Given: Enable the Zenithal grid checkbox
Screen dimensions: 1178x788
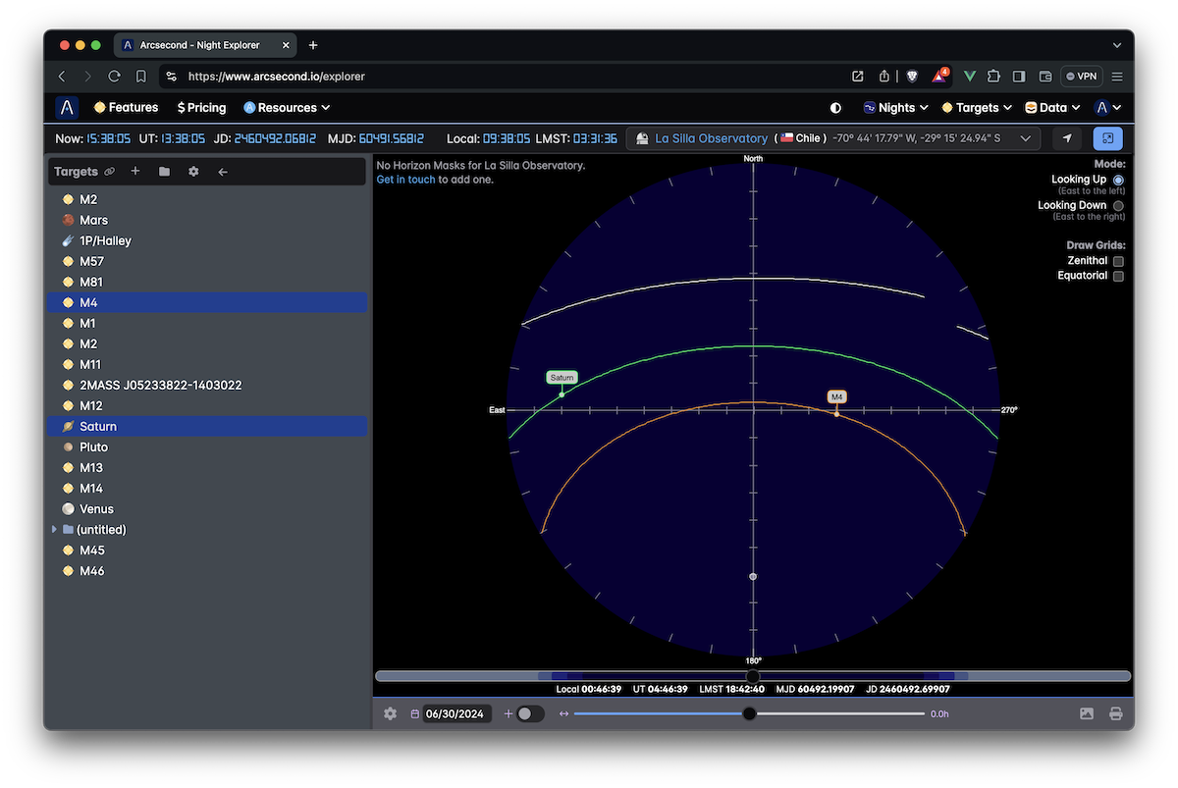Looking at the screenshot, I should coord(1118,261).
